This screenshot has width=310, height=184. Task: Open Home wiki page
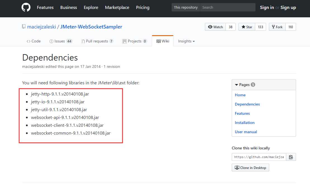coord(240,95)
